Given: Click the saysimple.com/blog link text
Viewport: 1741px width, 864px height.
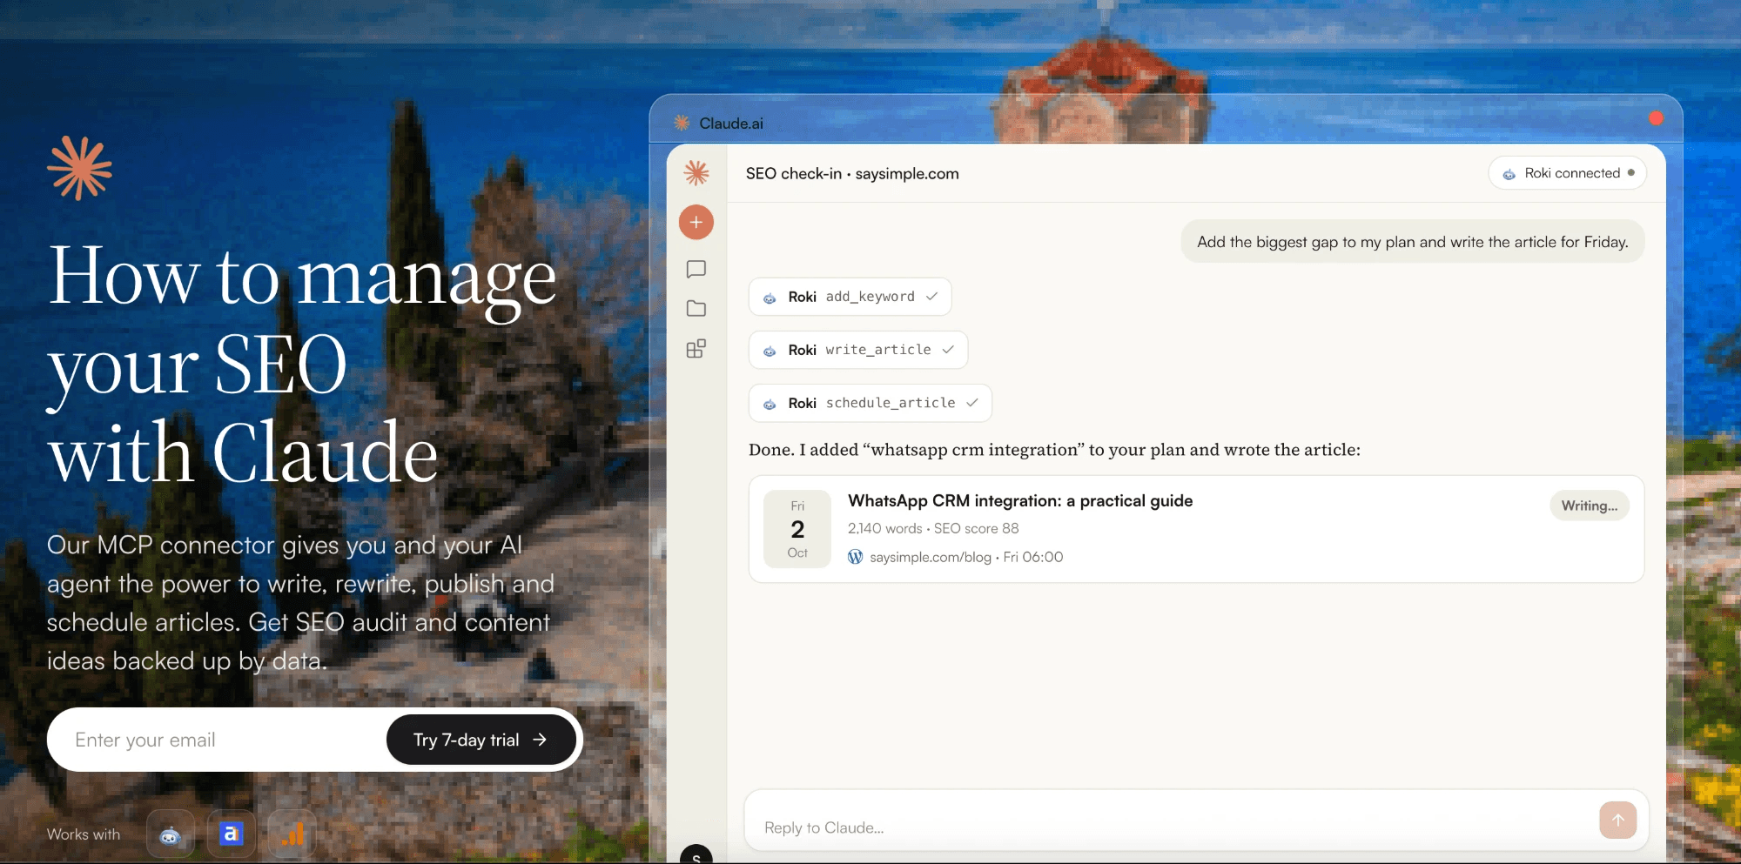Looking at the screenshot, I should click(x=931, y=557).
